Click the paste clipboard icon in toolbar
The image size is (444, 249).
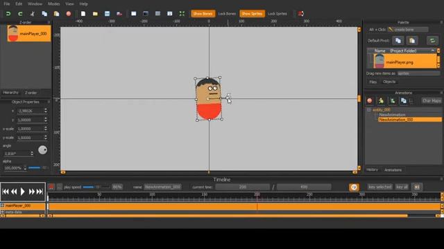[x=57, y=14]
